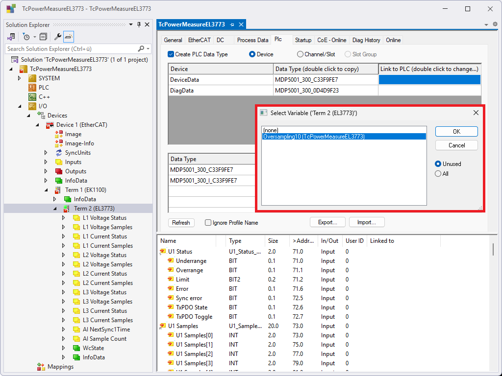Click the Mappings icon
The image size is (502, 376).
pyautogui.click(x=41, y=366)
